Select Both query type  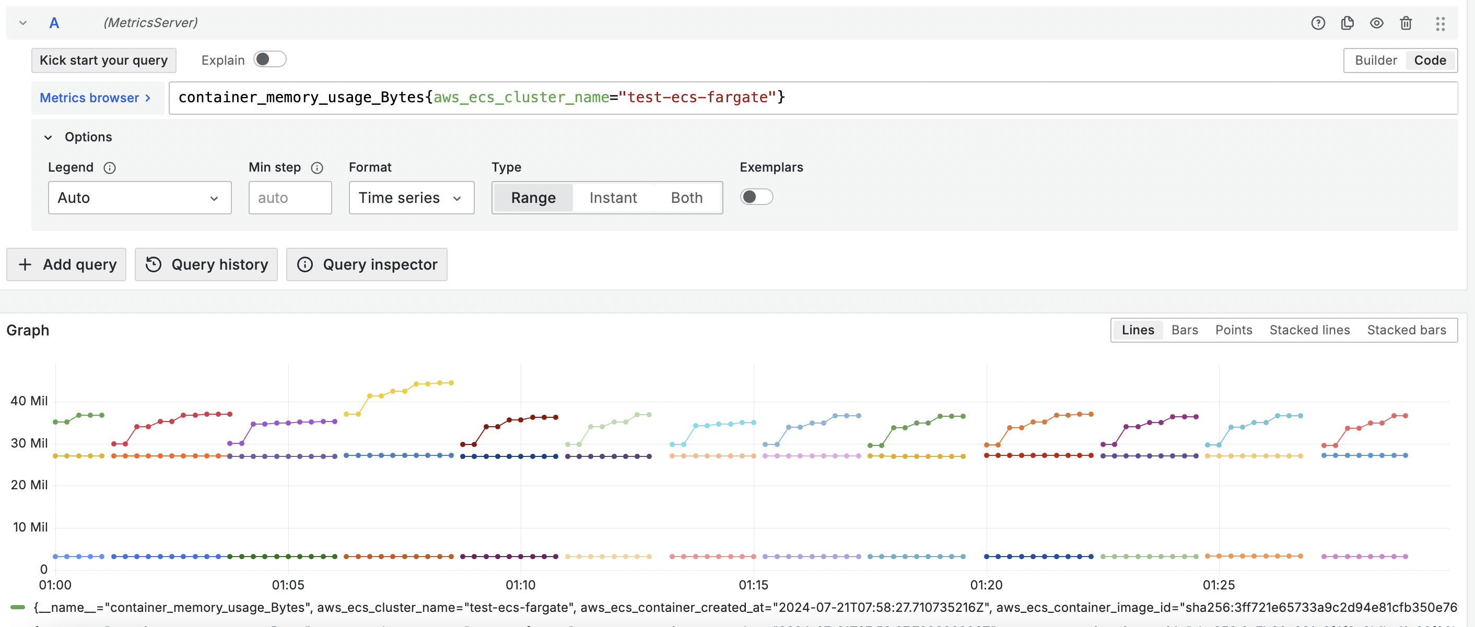[x=686, y=198]
